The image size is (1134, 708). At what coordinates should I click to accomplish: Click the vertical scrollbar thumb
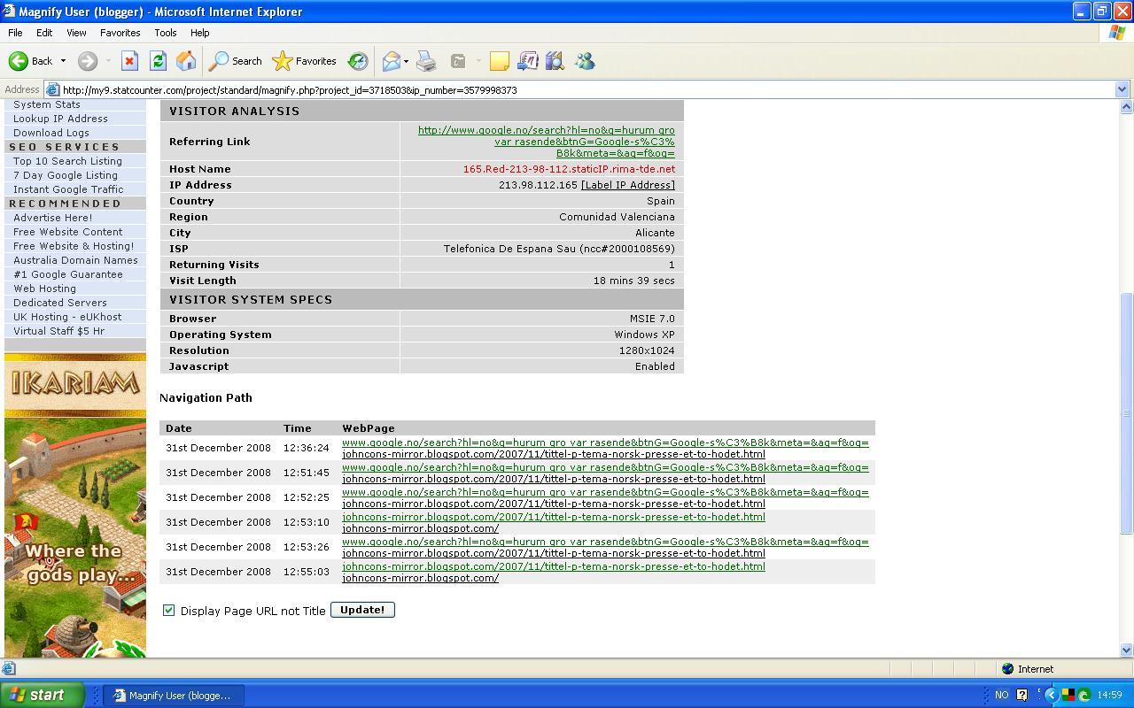(1127, 412)
